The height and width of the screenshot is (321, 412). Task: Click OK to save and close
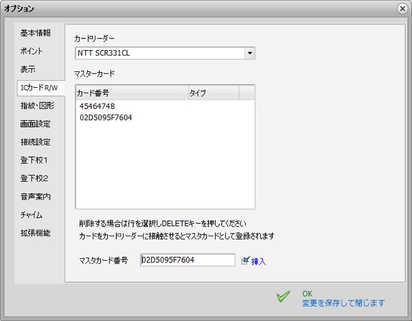pyautogui.click(x=307, y=294)
